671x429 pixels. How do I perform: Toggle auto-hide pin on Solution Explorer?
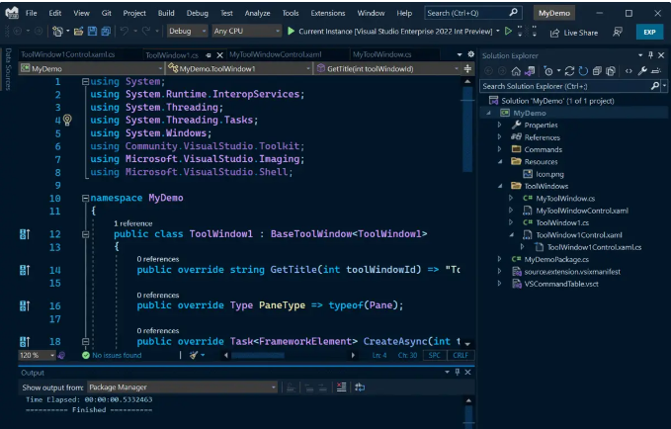click(650, 55)
